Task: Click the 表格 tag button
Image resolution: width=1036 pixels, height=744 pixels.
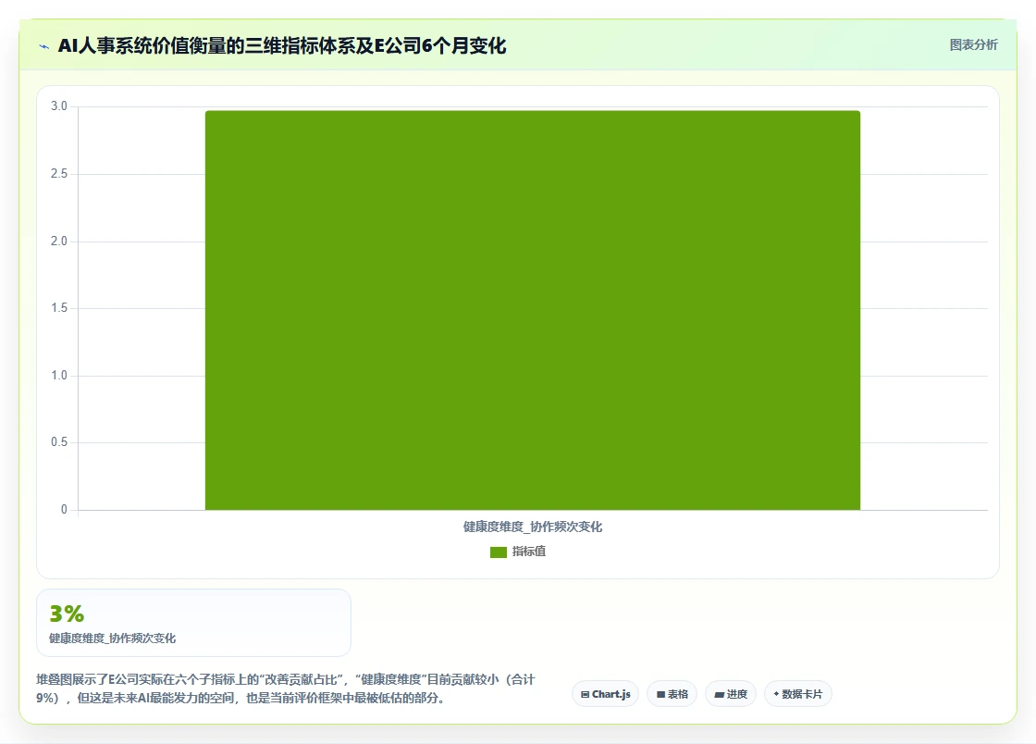Action: click(x=672, y=694)
